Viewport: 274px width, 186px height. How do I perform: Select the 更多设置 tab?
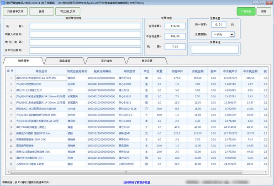[147, 60]
